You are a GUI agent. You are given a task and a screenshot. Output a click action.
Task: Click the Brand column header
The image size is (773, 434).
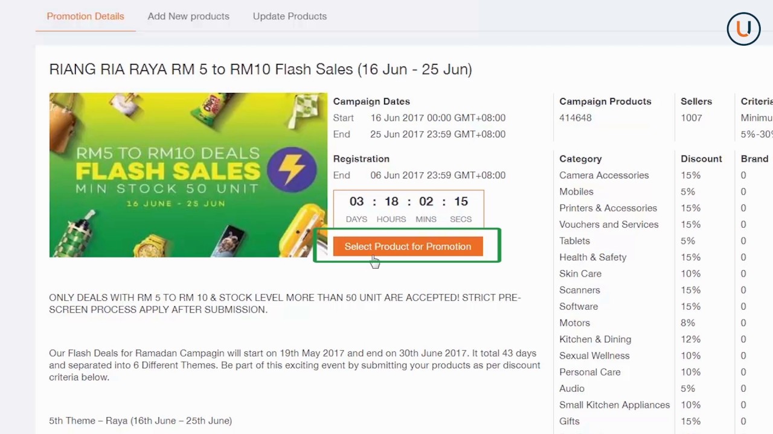(754, 159)
